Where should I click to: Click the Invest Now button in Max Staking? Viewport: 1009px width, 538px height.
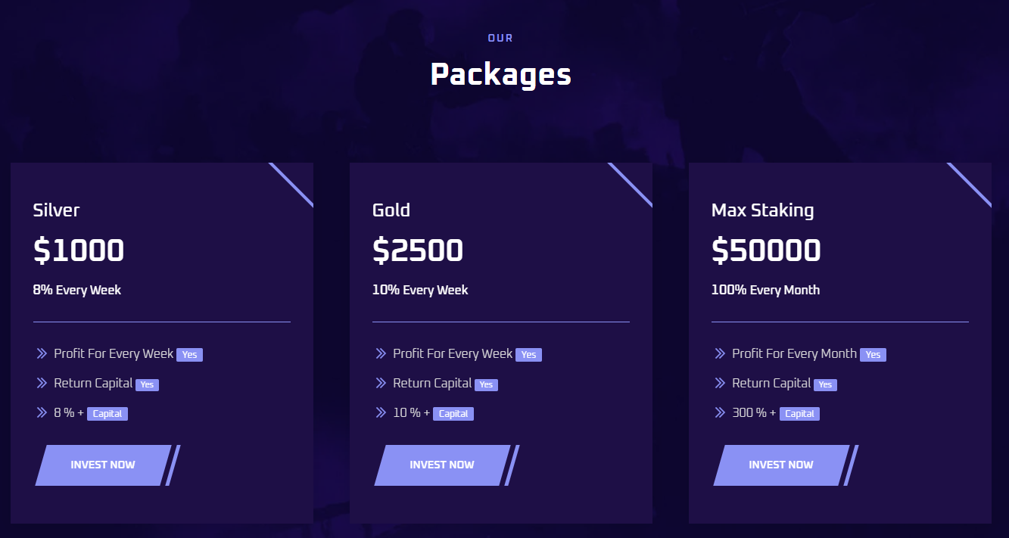click(x=781, y=465)
